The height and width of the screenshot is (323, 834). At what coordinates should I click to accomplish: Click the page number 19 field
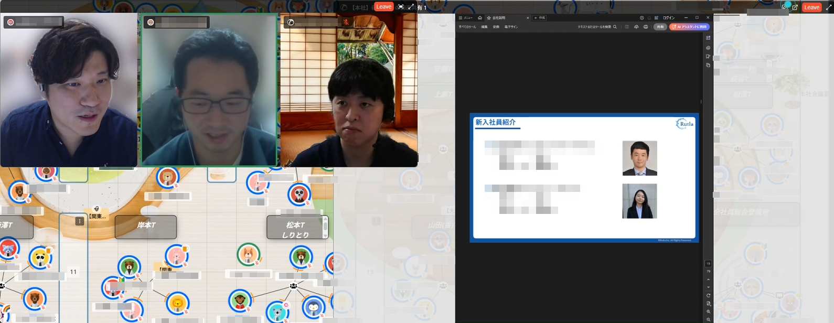point(708,264)
